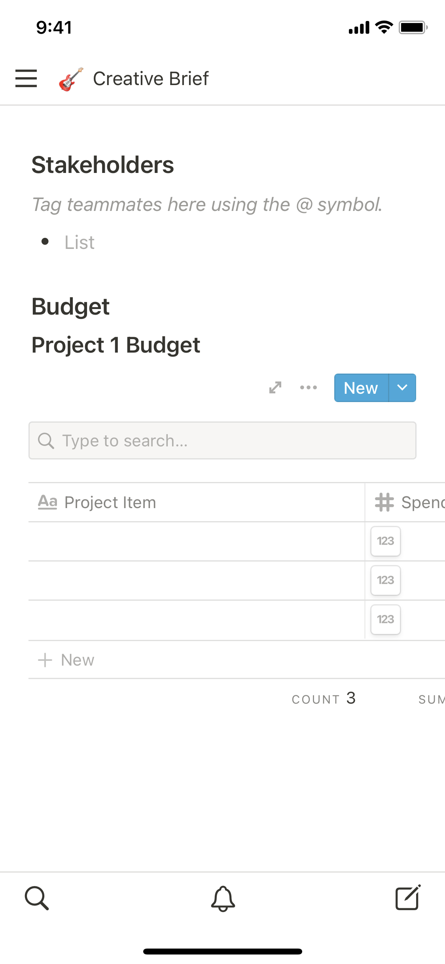
Task: Edit the third row's Spend number cell
Action: pyautogui.click(x=386, y=619)
